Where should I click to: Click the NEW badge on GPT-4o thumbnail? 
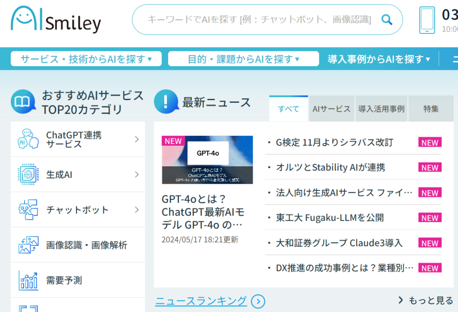(173, 141)
